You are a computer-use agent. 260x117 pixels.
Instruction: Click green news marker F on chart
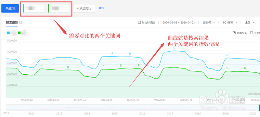(x=174, y=64)
